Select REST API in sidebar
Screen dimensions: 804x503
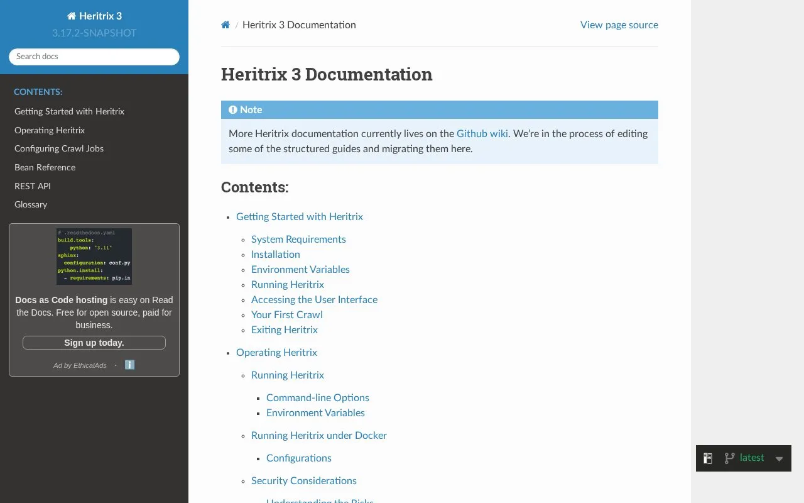point(33,186)
